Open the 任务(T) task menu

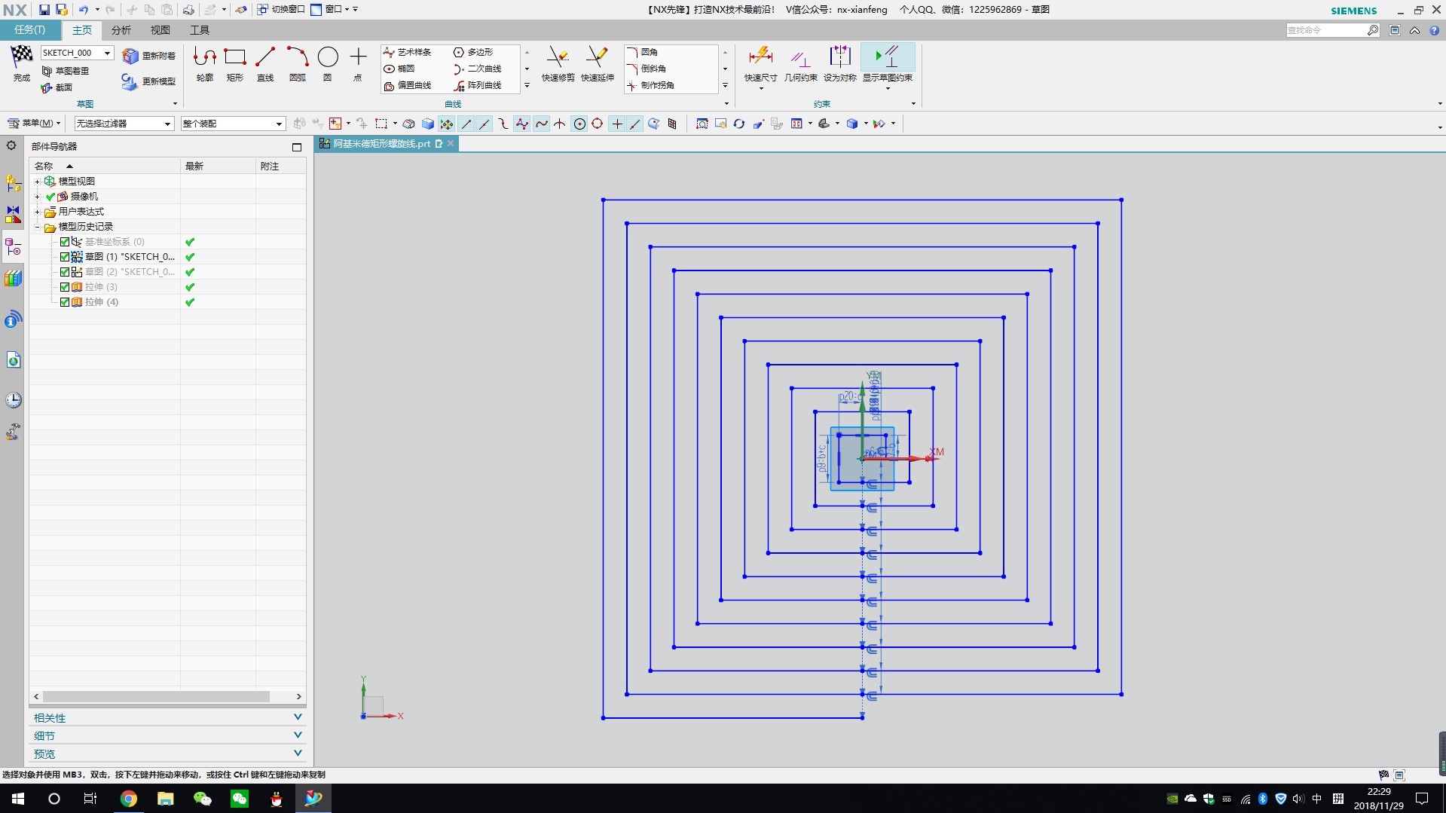point(30,30)
